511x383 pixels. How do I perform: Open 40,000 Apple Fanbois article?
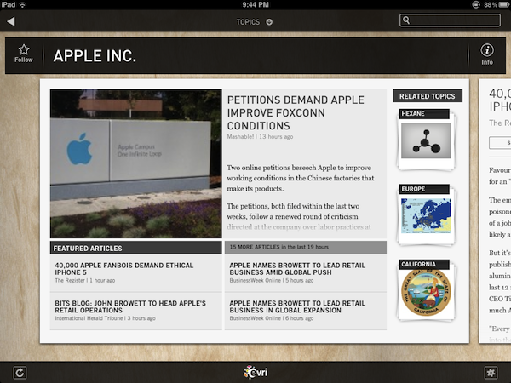pyautogui.click(x=136, y=273)
